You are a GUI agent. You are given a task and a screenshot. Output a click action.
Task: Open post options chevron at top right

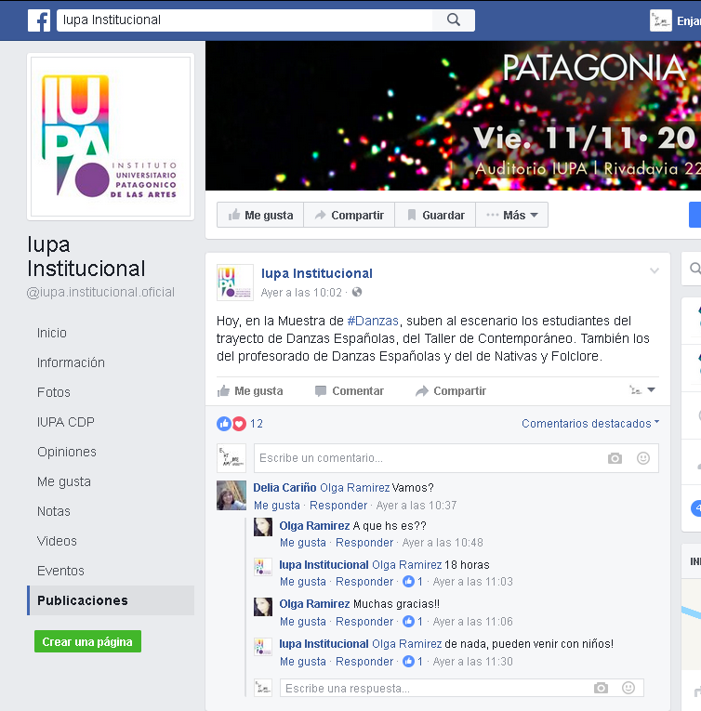(x=654, y=270)
